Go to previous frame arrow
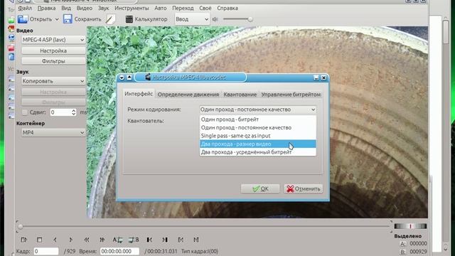This screenshot has width=455, height=256. (x=55, y=240)
